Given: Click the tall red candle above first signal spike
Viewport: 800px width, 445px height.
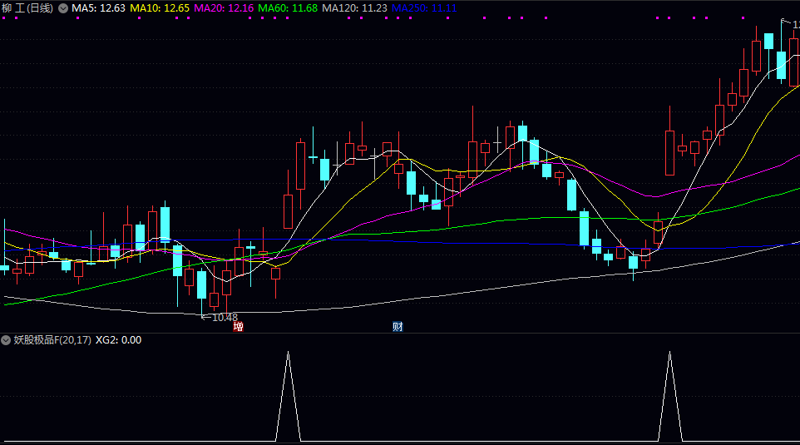Looking at the screenshot, I should coord(288,211).
